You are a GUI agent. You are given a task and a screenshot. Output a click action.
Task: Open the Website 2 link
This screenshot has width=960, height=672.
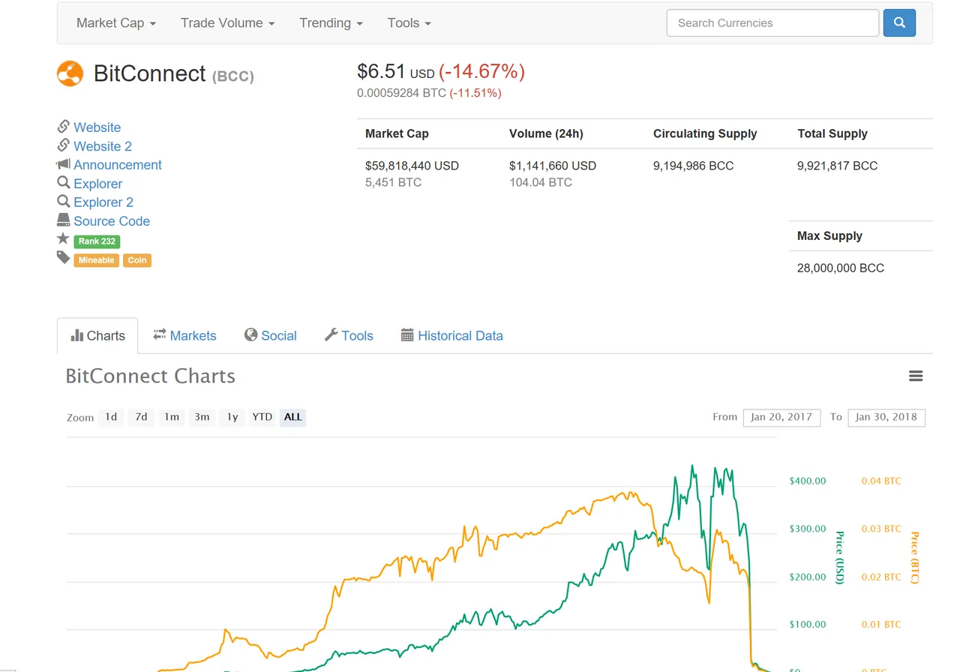coord(103,146)
